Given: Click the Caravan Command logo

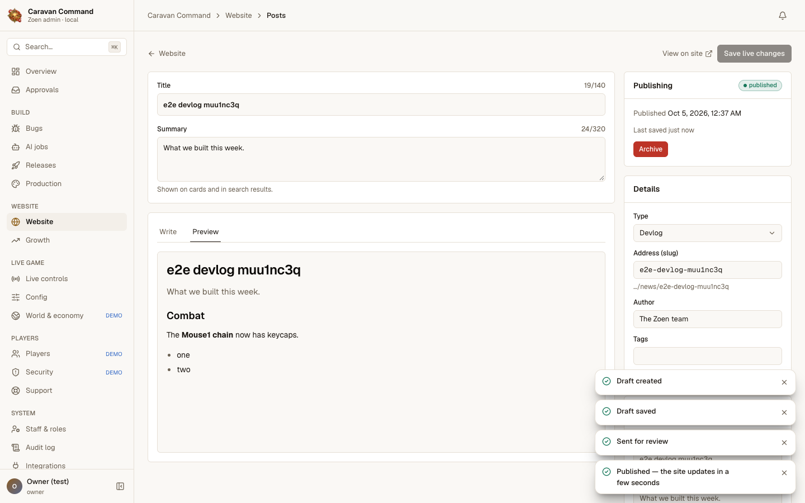Looking at the screenshot, I should click(x=15, y=16).
